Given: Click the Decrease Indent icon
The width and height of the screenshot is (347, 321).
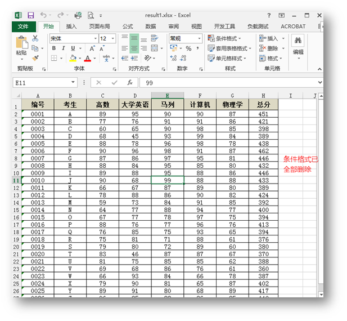Looking at the screenshot, I should coord(125,58).
